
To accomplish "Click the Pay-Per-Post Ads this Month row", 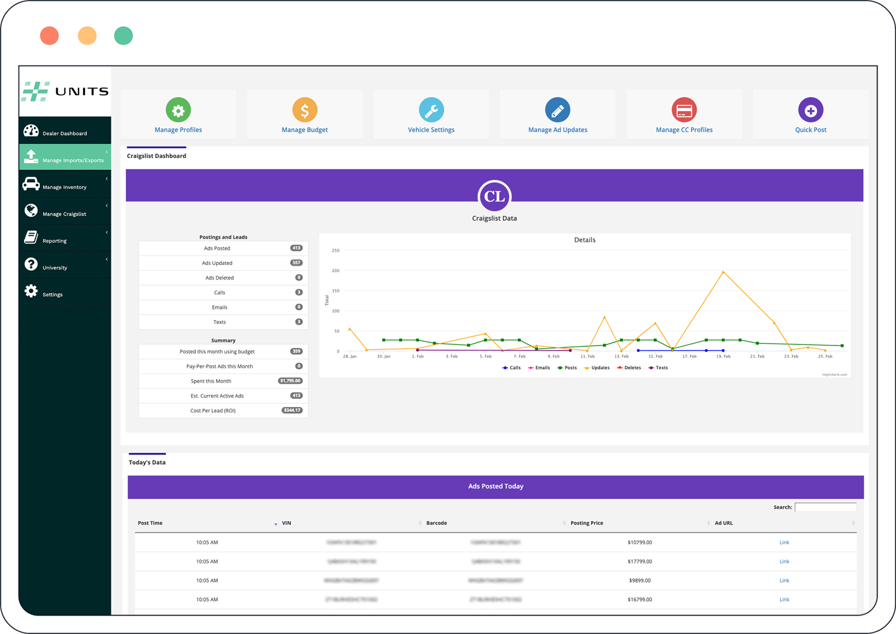I will pyautogui.click(x=223, y=366).
